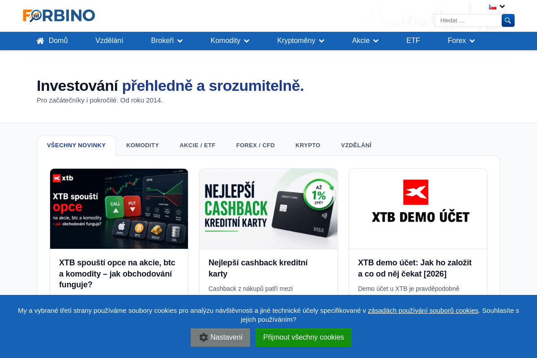Viewport: 537px width, 358px height.
Task: Switch to the Forex / CFD tab
Action: tap(256, 145)
